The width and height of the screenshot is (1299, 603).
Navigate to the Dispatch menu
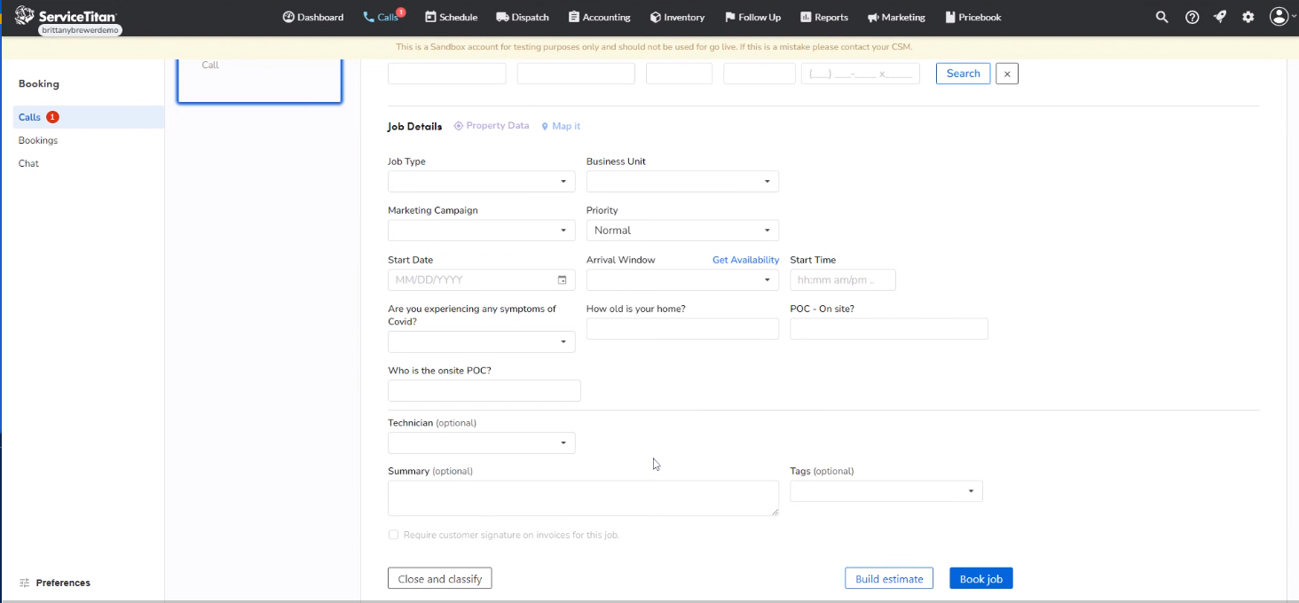click(x=522, y=17)
